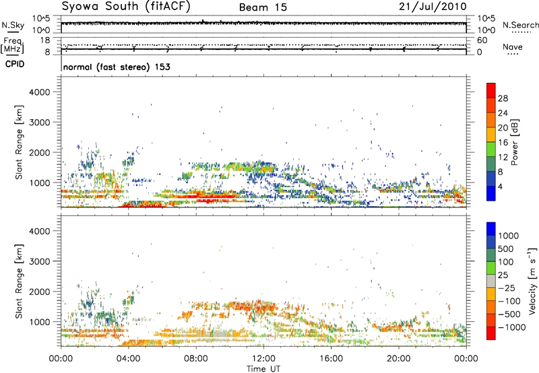Click the '20:00' time axis label
Screen dimensions: 539x373
coord(398,359)
